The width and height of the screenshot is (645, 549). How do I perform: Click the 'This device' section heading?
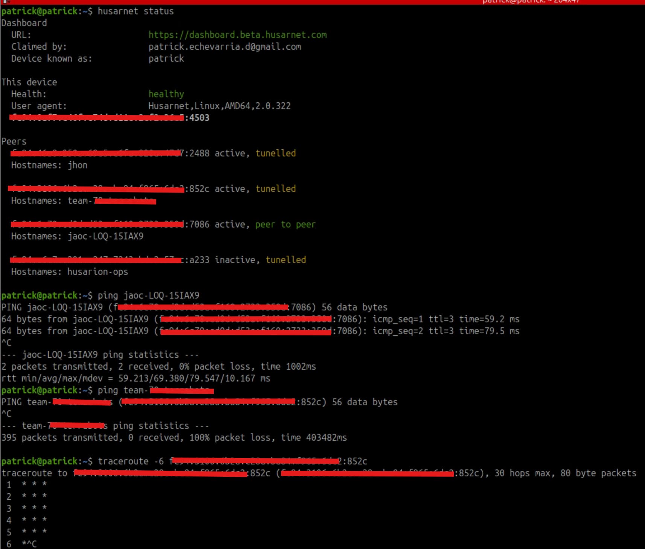pos(29,82)
